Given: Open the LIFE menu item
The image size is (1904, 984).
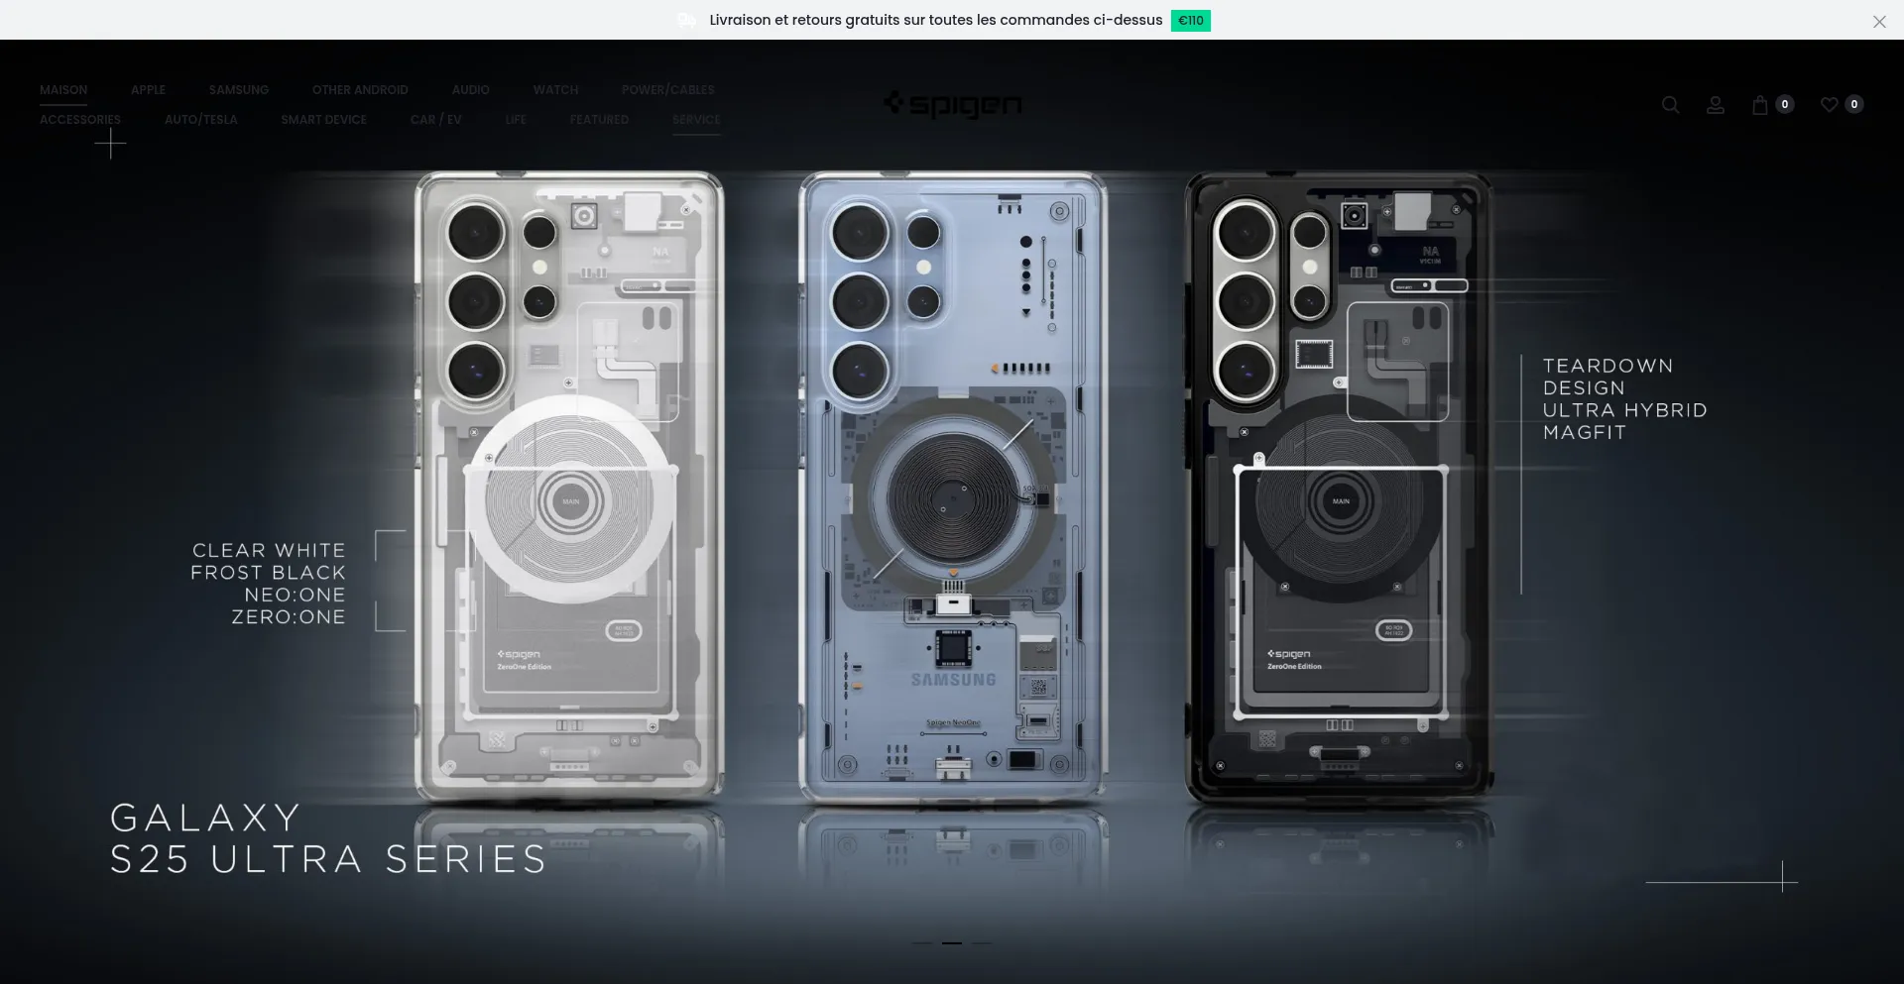Looking at the screenshot, I should pos(516,119).
